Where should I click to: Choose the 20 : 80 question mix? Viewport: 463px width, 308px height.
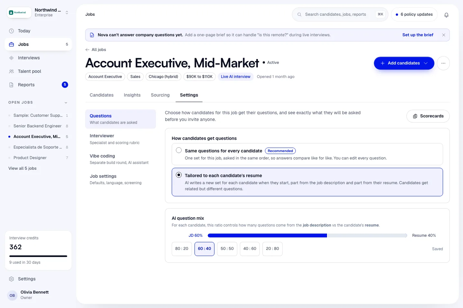coord(272,249)
